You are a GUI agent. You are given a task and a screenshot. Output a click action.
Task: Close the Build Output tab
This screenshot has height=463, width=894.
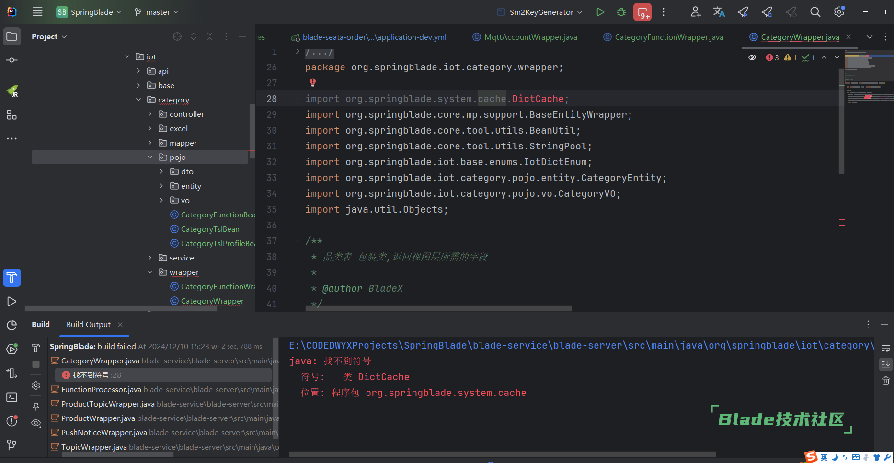pyautogui.click(x=120, y=324)
